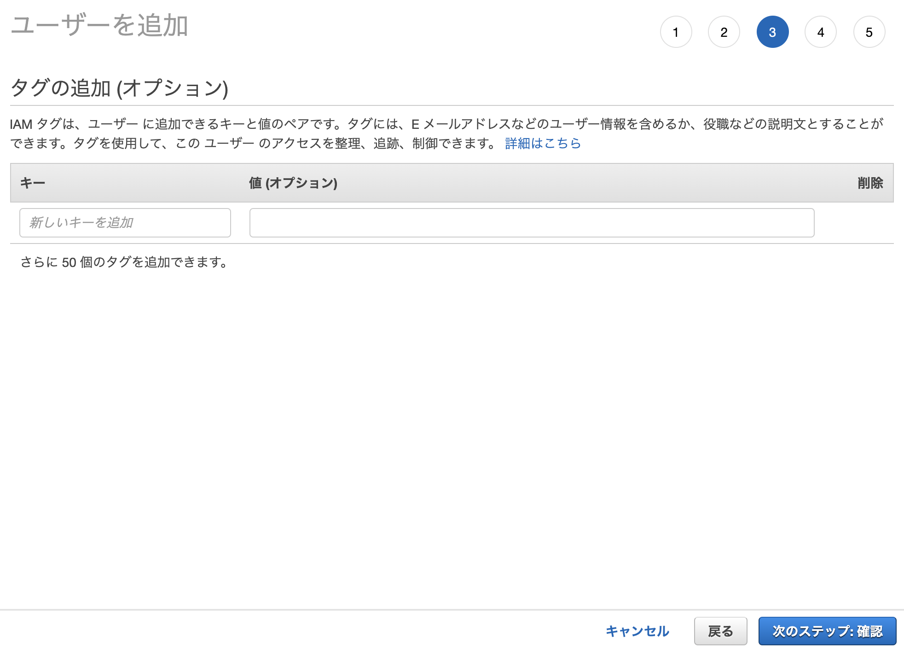Image resolution: width=904 pixels, height=649 pixels.
Task: Click the tag table header row
Action: coord(451,183)
